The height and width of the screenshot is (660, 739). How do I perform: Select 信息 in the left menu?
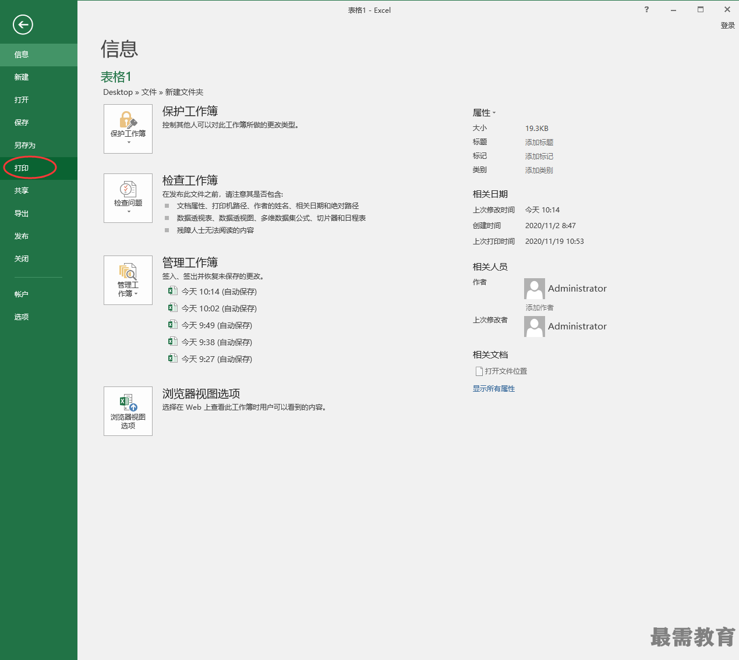[x=38, y=55]
